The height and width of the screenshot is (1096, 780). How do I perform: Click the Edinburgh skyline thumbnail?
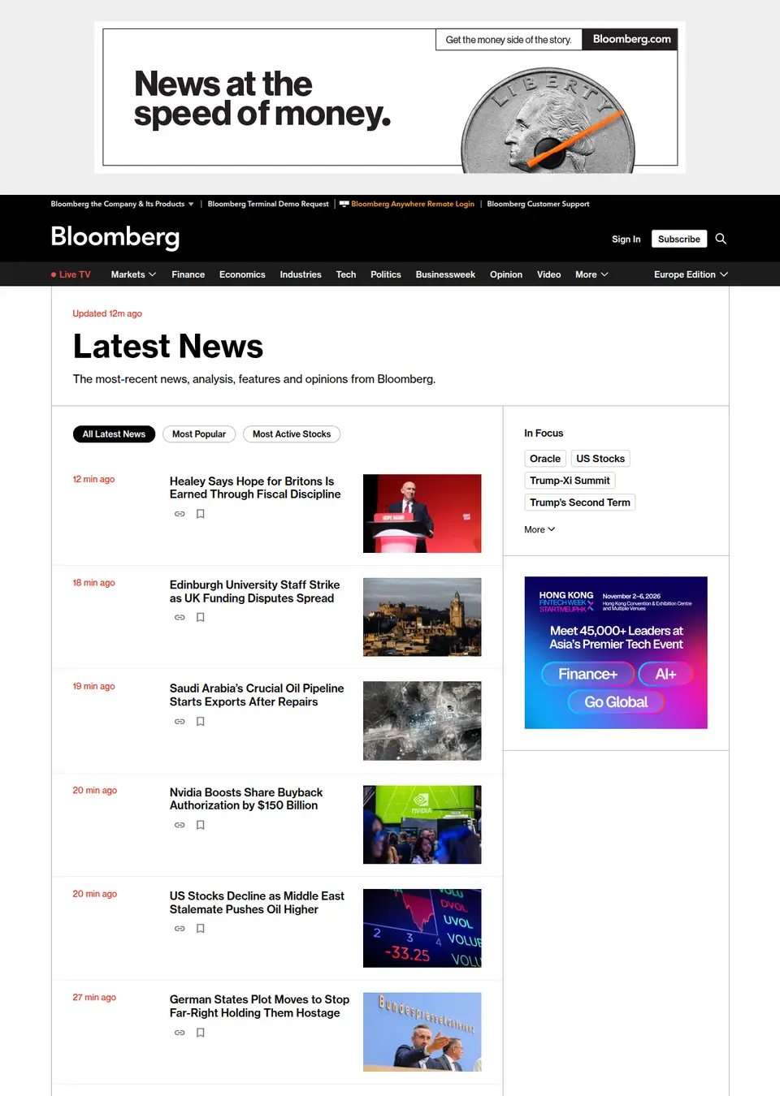pos(422,617)
